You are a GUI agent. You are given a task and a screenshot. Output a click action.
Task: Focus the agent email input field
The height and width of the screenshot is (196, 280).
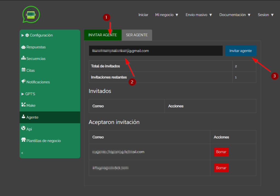[x=156, y=51]
